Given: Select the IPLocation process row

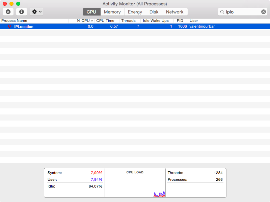Looking at the screenshot, I should [135, 27].
